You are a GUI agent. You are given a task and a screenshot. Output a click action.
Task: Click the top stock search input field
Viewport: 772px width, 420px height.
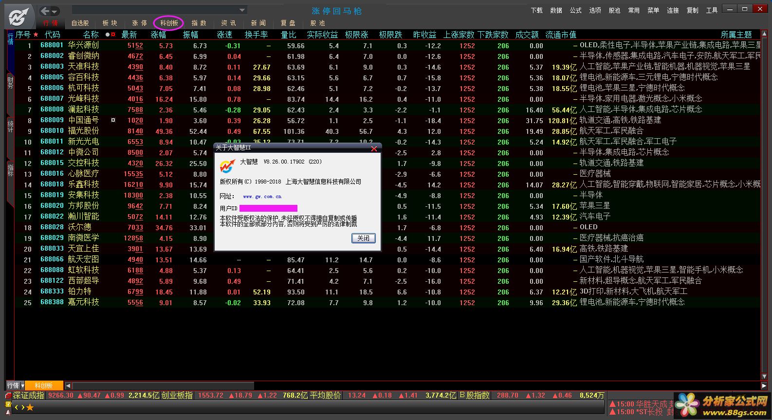click(155, 10)
